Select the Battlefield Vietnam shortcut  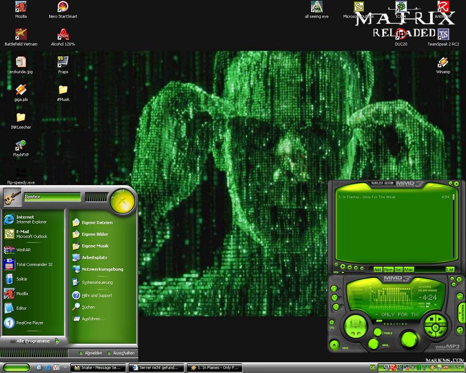point(21,37)
